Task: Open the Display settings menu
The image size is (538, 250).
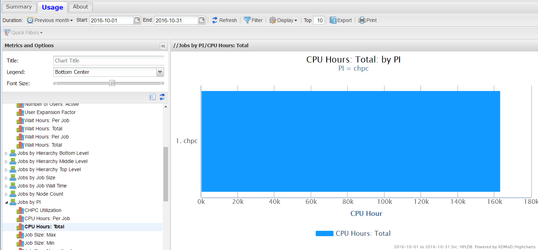Action: (x=283, y=20)
